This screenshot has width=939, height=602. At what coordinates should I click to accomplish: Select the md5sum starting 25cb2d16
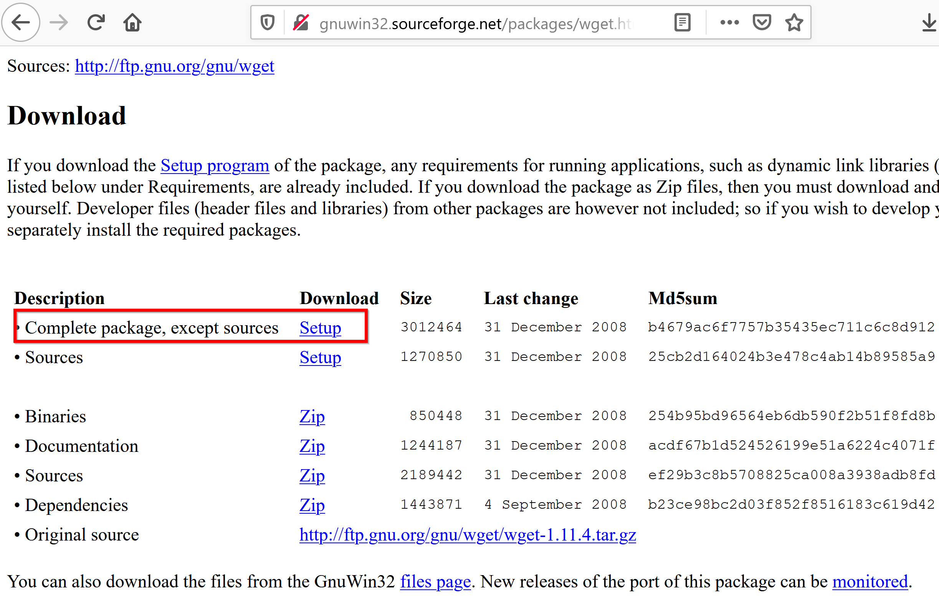[x=791, y=357]
